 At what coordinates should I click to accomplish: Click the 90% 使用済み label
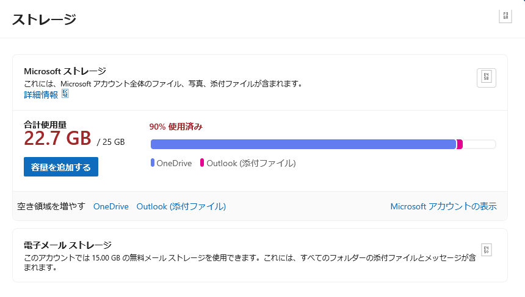point(176,127)
